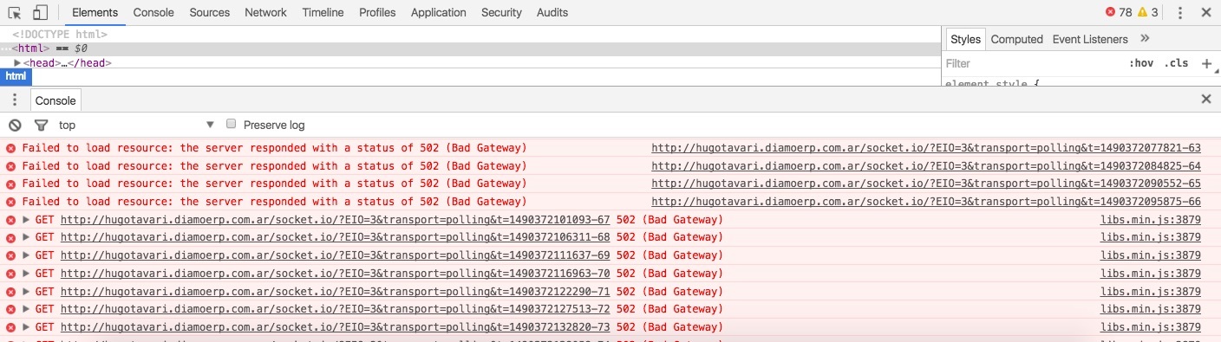Click the red error count 78 badge
Screen dimensions: 1221x342
coord(1119,12)
